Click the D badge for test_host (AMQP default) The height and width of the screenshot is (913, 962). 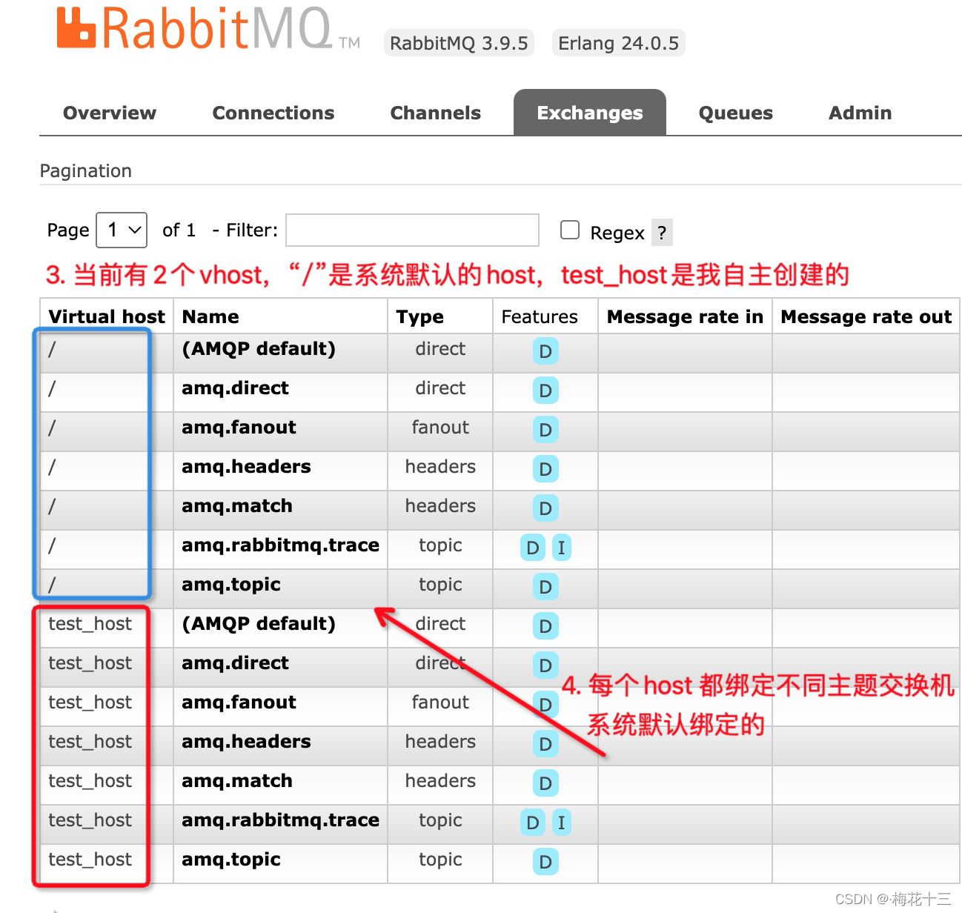(x=545, y=627)
